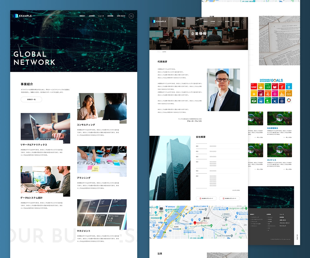Image resolution: width=310 pixels, height=258 pixels.
Task: Click EXAMPLE logo on the GLOBAL NETWORK page
Action: click(23, 16)
